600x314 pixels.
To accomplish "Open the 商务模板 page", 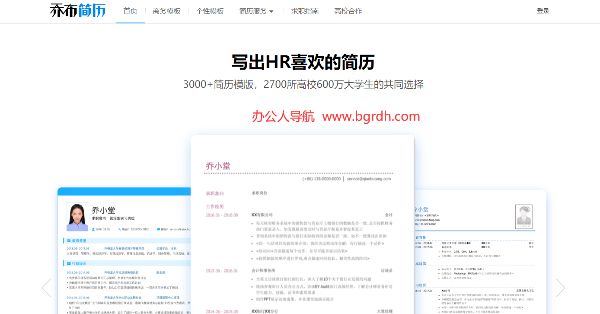I will [167, 11].
